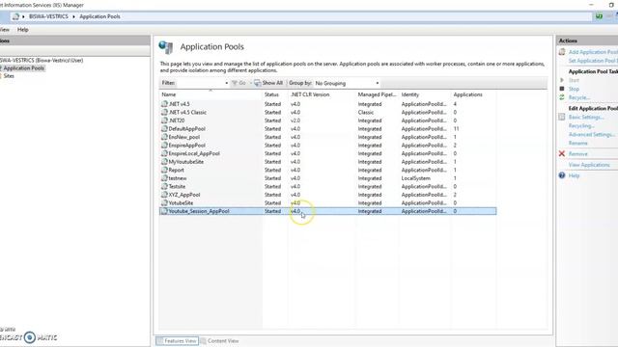
Task: Click the Content View icon
Action: coord(204,341)
